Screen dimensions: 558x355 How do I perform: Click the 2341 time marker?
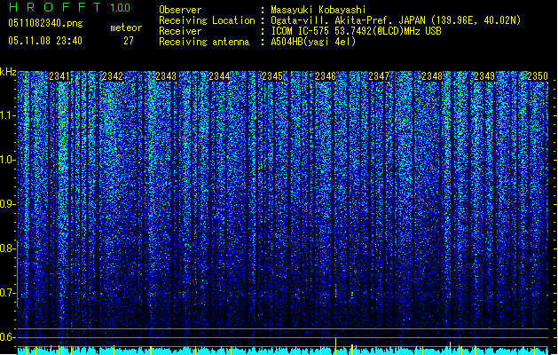coord(59,76)
